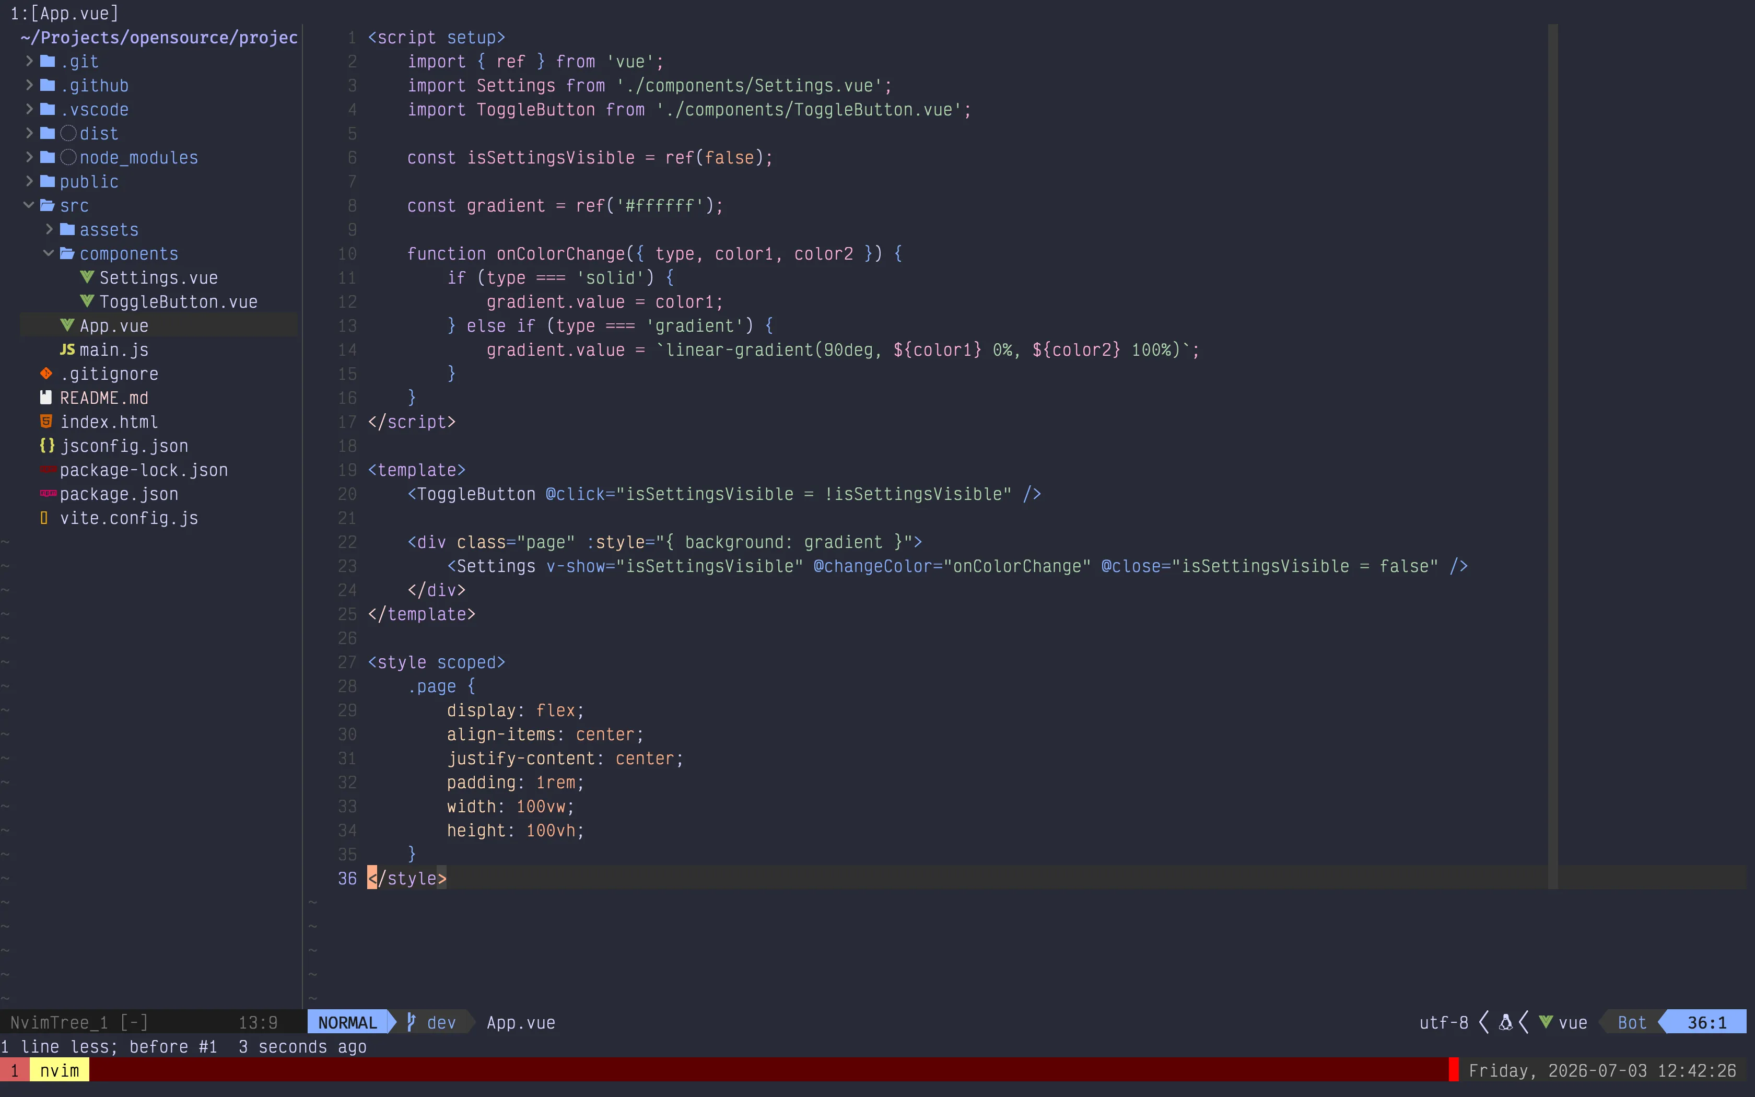Click the .vscode folder icon

[48, 109]
